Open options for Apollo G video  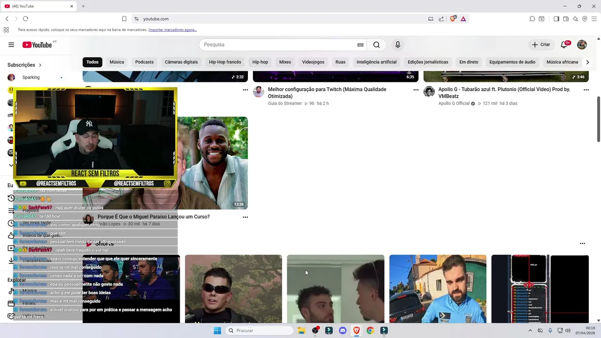(586, 90)
